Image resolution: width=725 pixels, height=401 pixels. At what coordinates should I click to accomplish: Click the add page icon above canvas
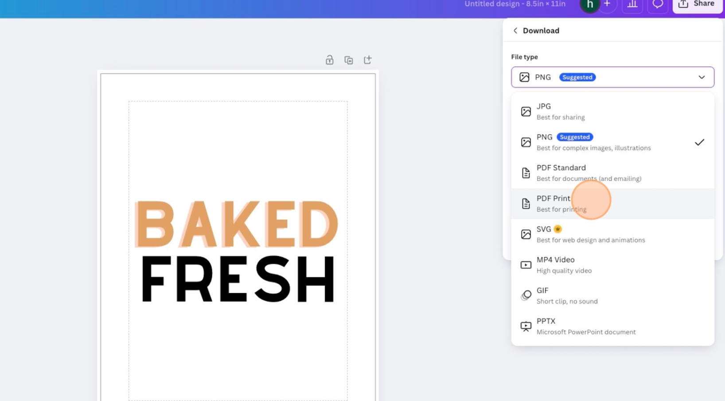368,60
